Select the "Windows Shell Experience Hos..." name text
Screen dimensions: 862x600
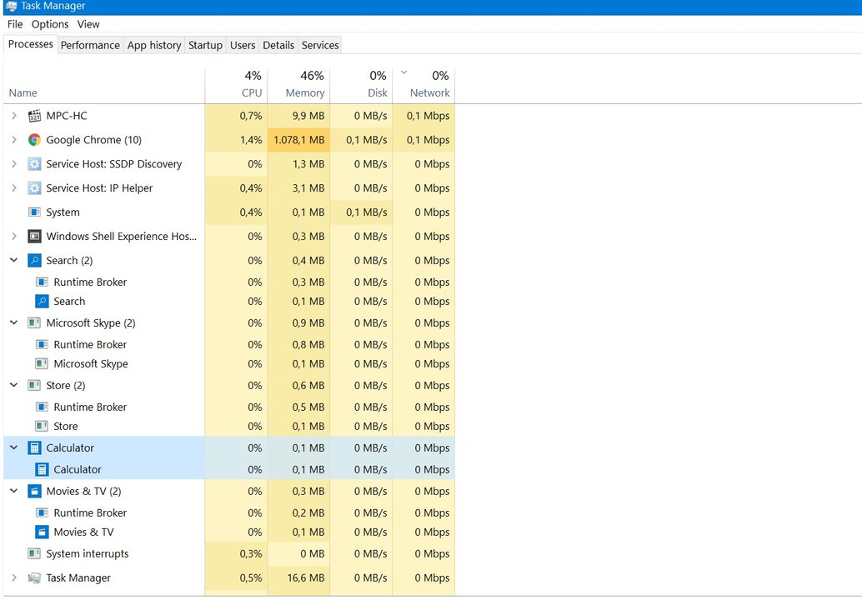122,237
